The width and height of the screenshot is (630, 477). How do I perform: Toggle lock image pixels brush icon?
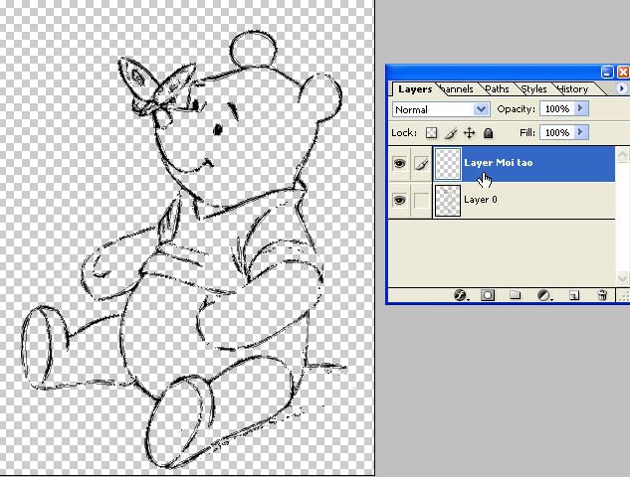click(x=451, y=133)
